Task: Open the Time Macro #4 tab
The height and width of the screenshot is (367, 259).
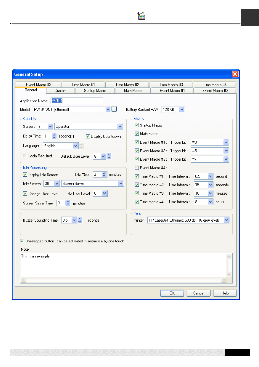Action: point(214,85)
